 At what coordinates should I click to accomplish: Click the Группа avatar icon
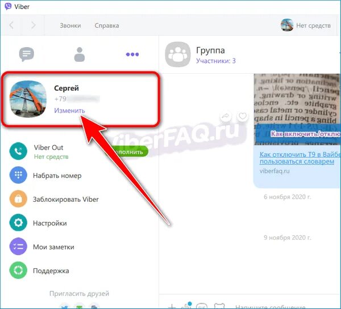[178, 54]
